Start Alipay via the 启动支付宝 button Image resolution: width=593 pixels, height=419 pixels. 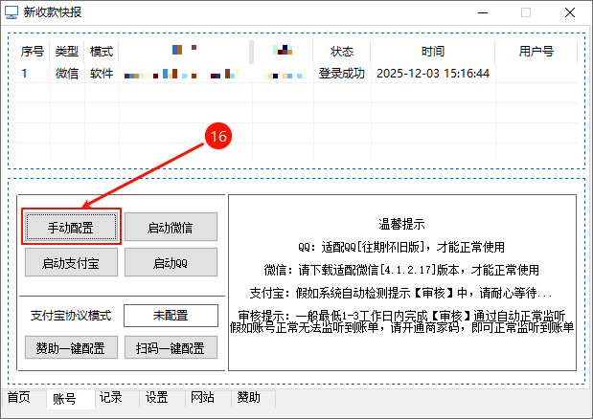[71, 262]
